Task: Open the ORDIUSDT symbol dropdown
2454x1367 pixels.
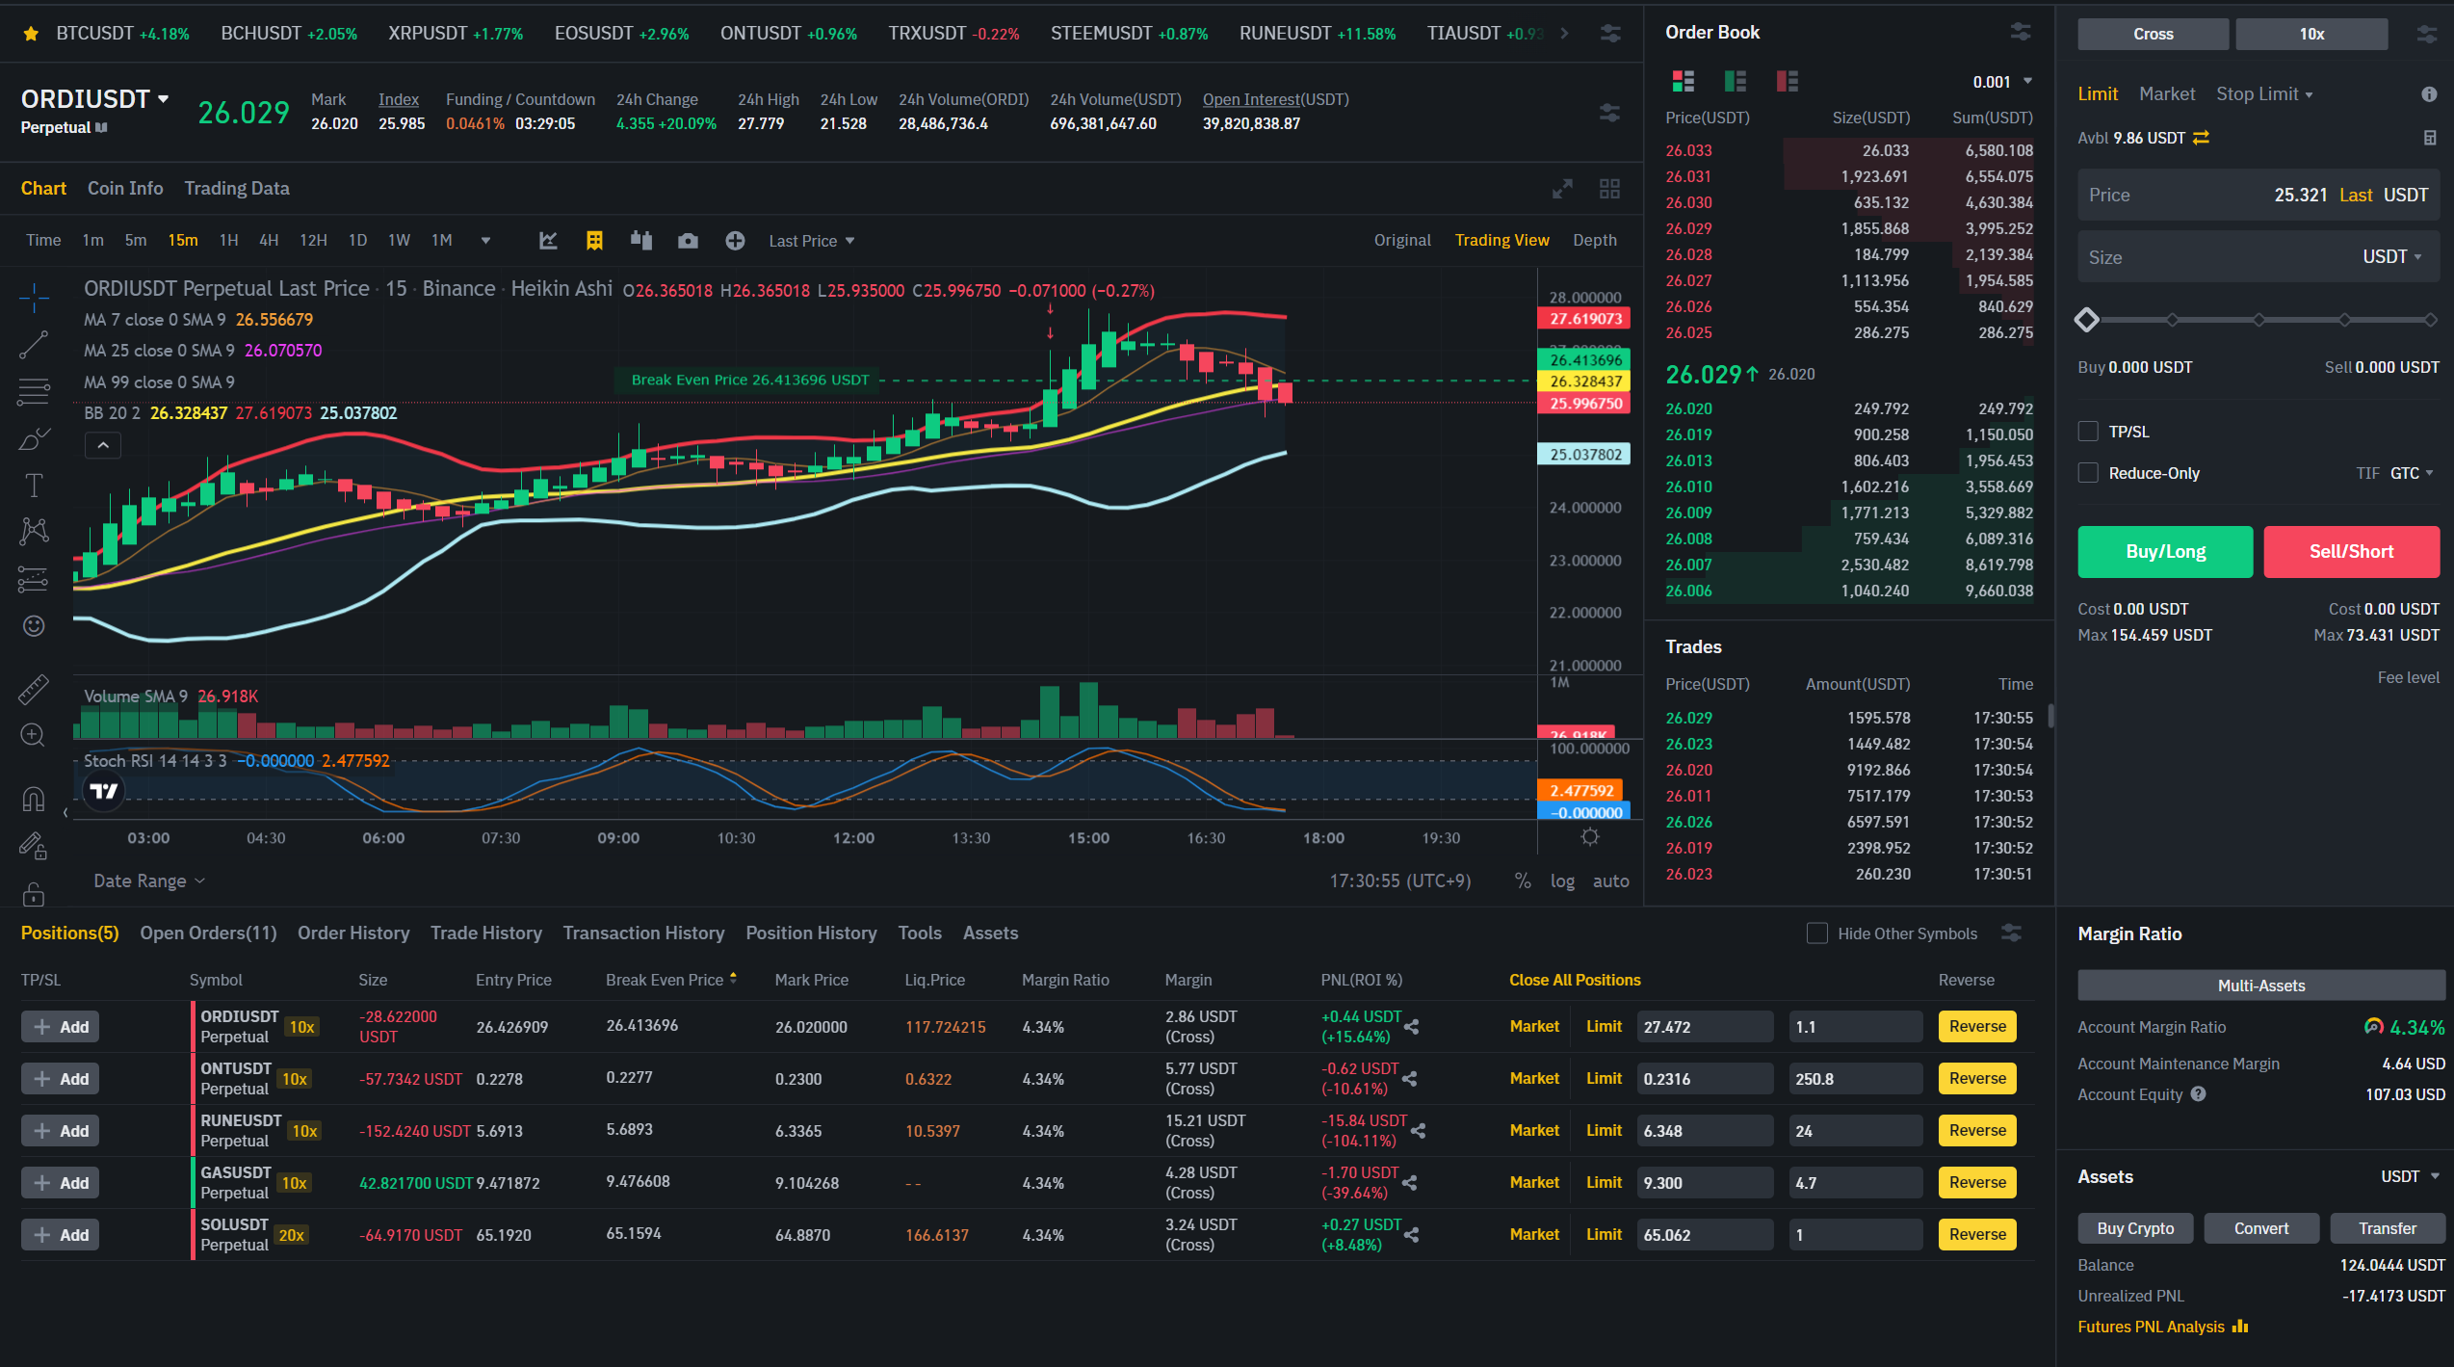Action: [x=164, y=98]
